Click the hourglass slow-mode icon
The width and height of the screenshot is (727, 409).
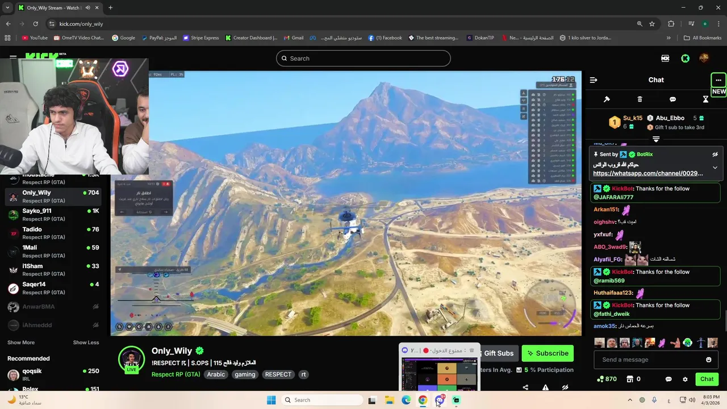click(705, 99)
